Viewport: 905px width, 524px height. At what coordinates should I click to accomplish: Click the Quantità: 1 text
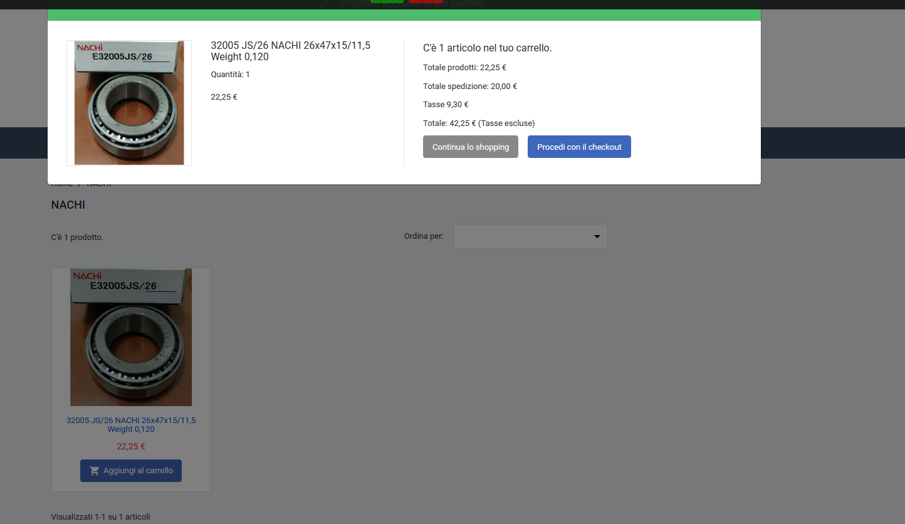[231, 75]
